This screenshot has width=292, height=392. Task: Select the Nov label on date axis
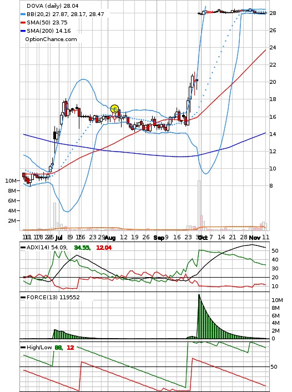pos(255,238)
